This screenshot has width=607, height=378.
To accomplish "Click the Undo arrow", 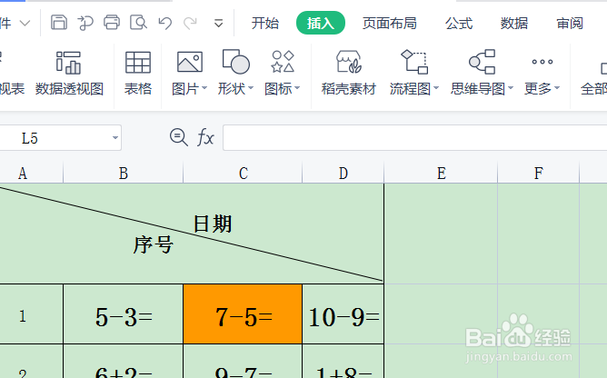I will click(x=164, y=23).
